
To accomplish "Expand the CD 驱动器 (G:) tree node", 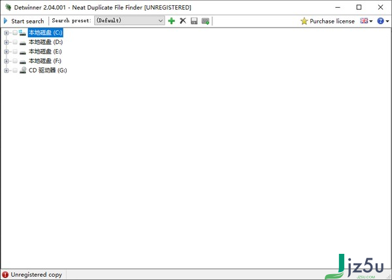I will [7, 71].
